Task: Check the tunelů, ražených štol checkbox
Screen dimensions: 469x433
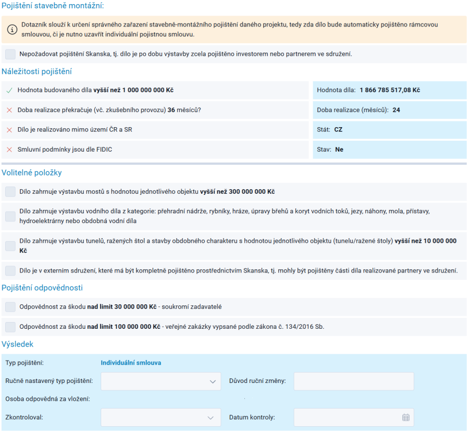Action: point(10,246)
